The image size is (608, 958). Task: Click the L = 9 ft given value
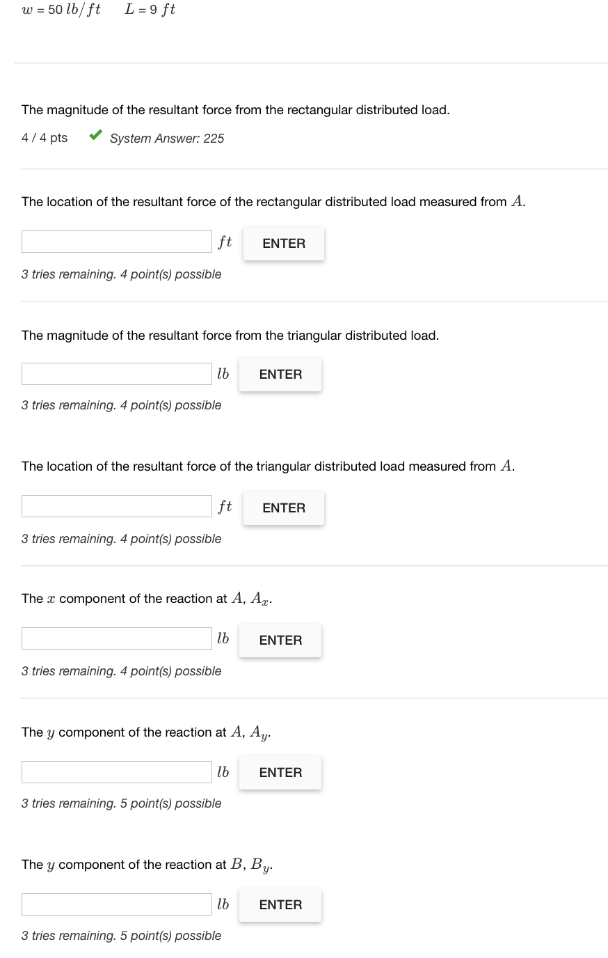point(150,10)
